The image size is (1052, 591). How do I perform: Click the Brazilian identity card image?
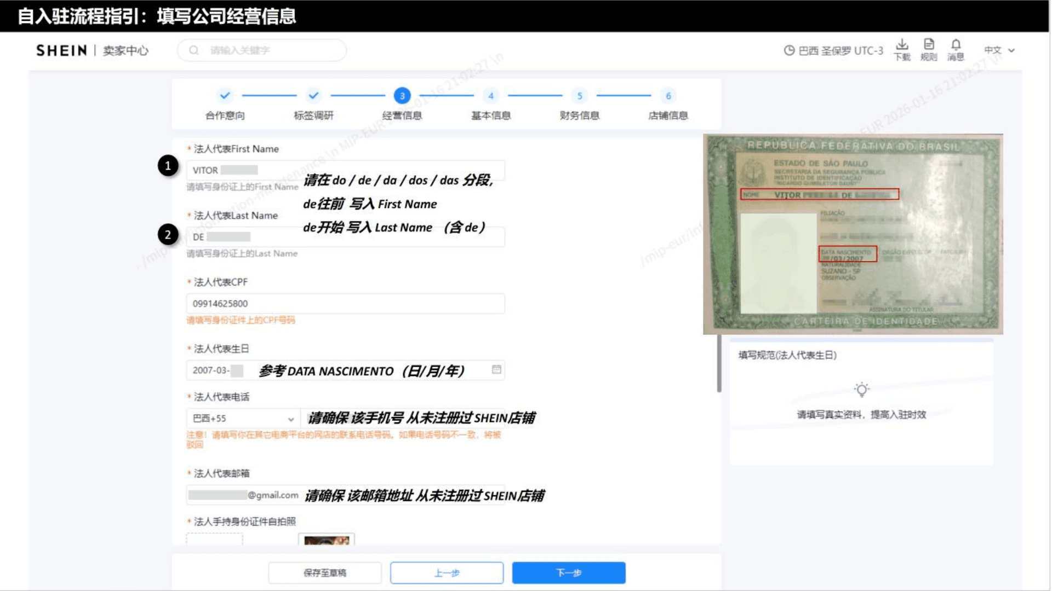(853, 234)
